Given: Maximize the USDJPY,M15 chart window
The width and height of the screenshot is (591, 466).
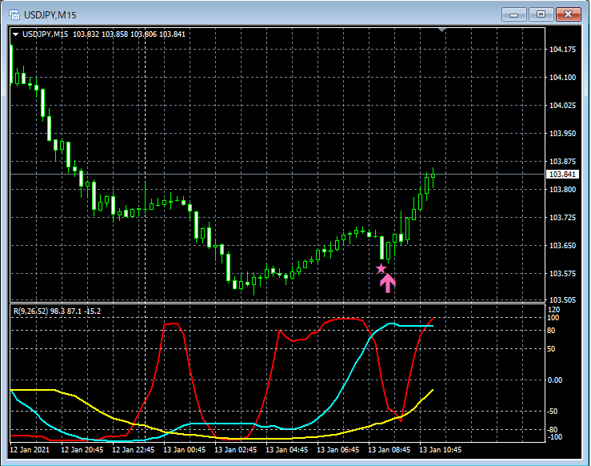Looking at the screenshot, I should [x=541, y=14].
